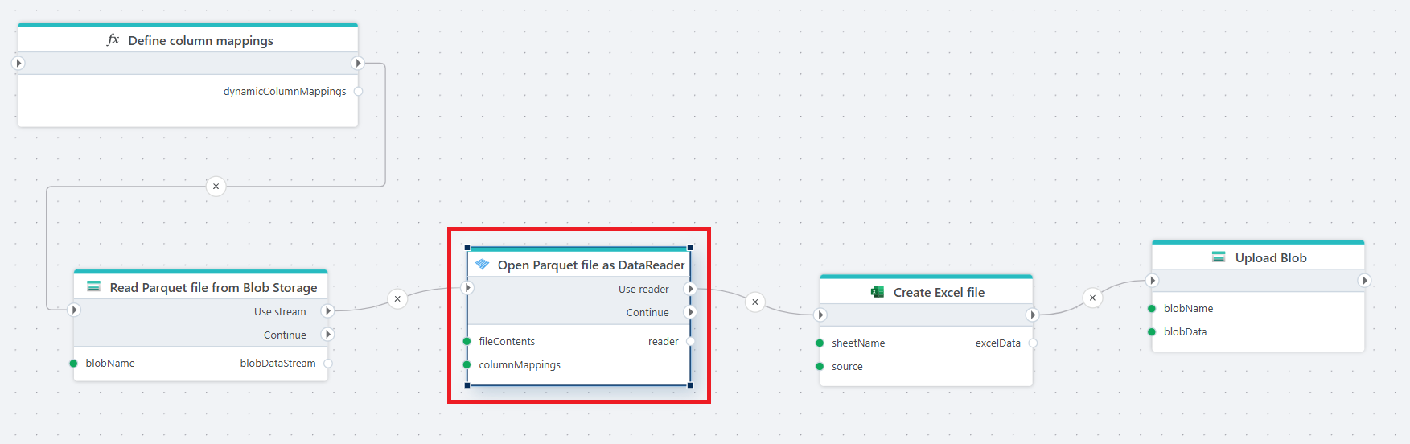This screenshot has height=444, width=1410.
Task: Select the green fileContents input port
Action: click(x=467, y=342)
